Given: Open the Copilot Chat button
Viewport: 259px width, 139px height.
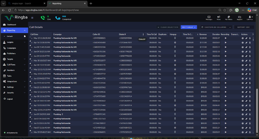Looking at the screenshot, I should (x=252, y=10).
